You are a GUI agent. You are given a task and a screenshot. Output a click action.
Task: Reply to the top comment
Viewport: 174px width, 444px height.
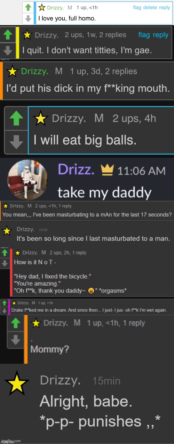(165, 8)
